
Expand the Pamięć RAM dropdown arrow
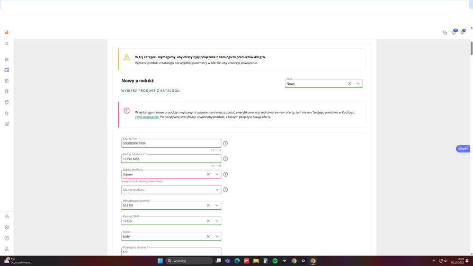[x=217, y=221]
